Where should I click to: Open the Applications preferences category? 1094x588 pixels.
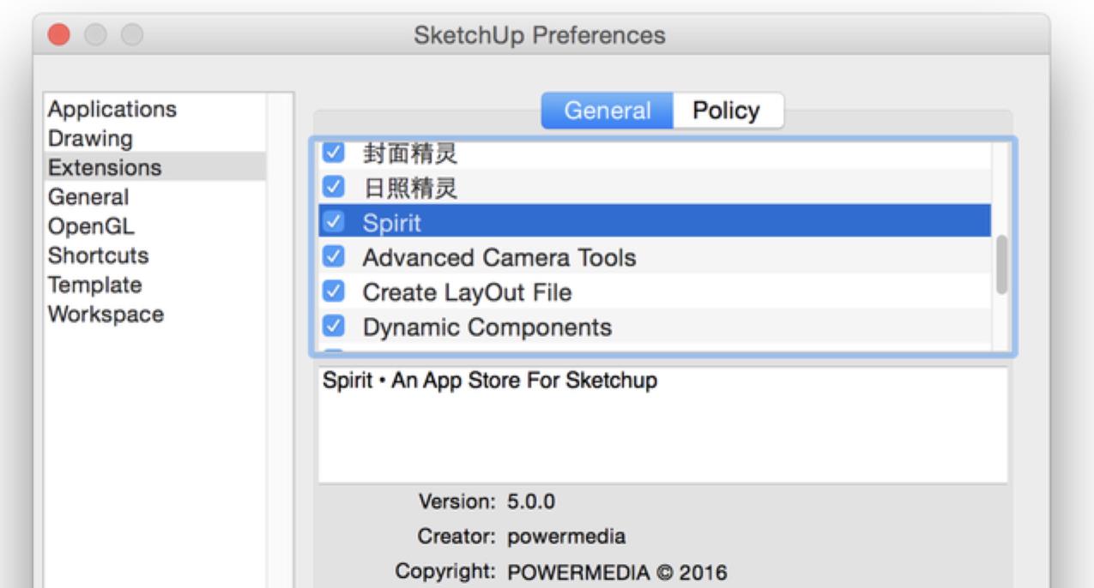(112, 110)
